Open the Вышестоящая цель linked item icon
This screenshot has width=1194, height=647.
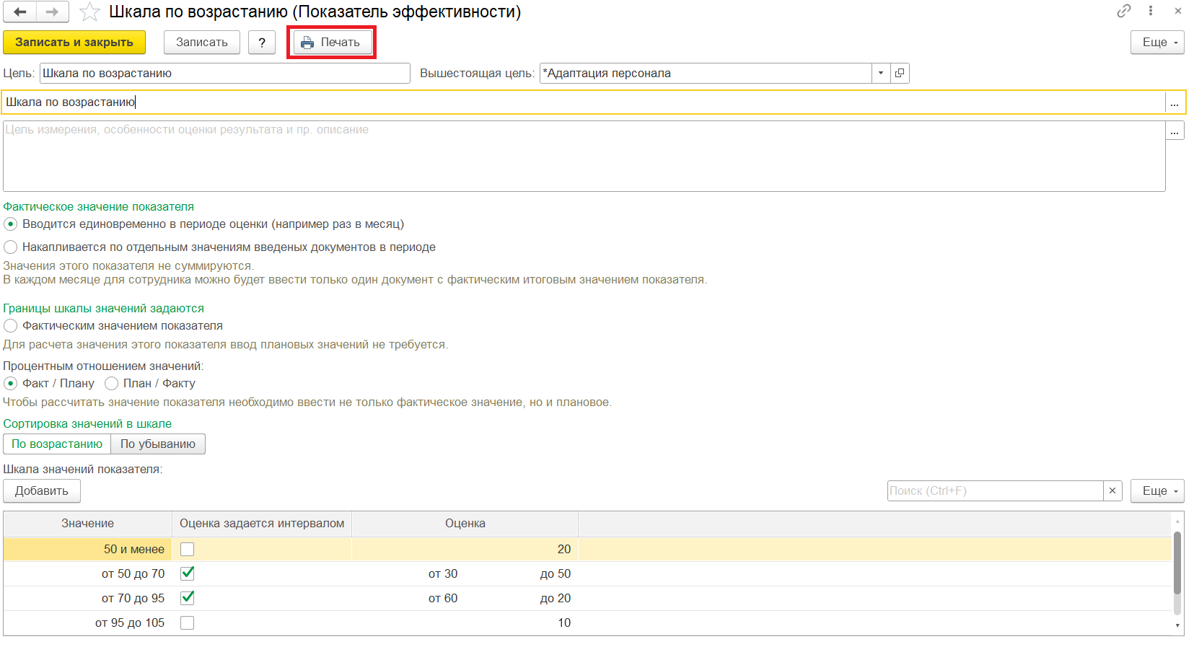(x=900, y=73)
